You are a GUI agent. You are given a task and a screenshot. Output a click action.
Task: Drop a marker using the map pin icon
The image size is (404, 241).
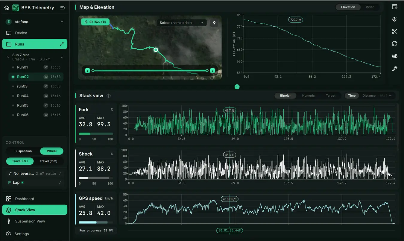click(214, 23)
